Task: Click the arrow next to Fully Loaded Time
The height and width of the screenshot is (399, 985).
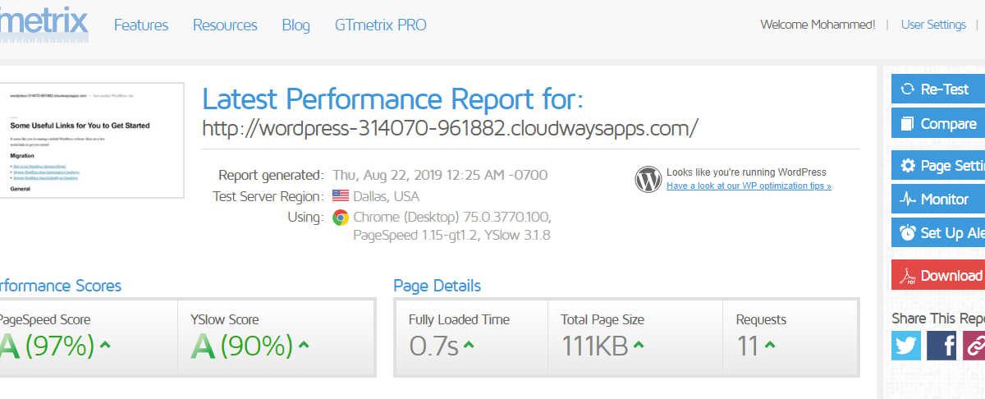Action: pos(469,346)
